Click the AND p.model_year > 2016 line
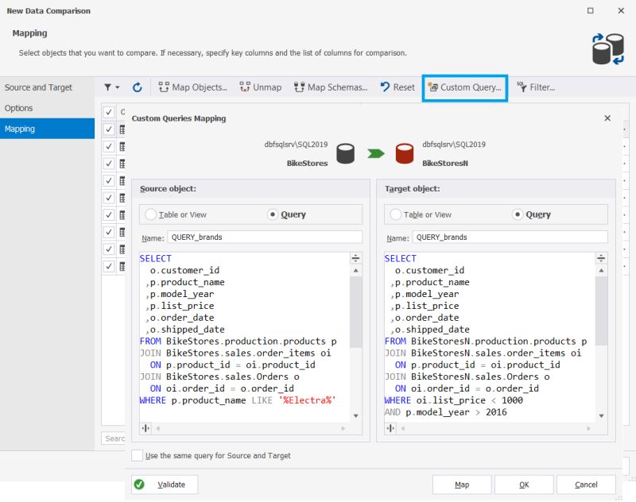The height and width of the screenshot is (502, 636). [445, 412]
